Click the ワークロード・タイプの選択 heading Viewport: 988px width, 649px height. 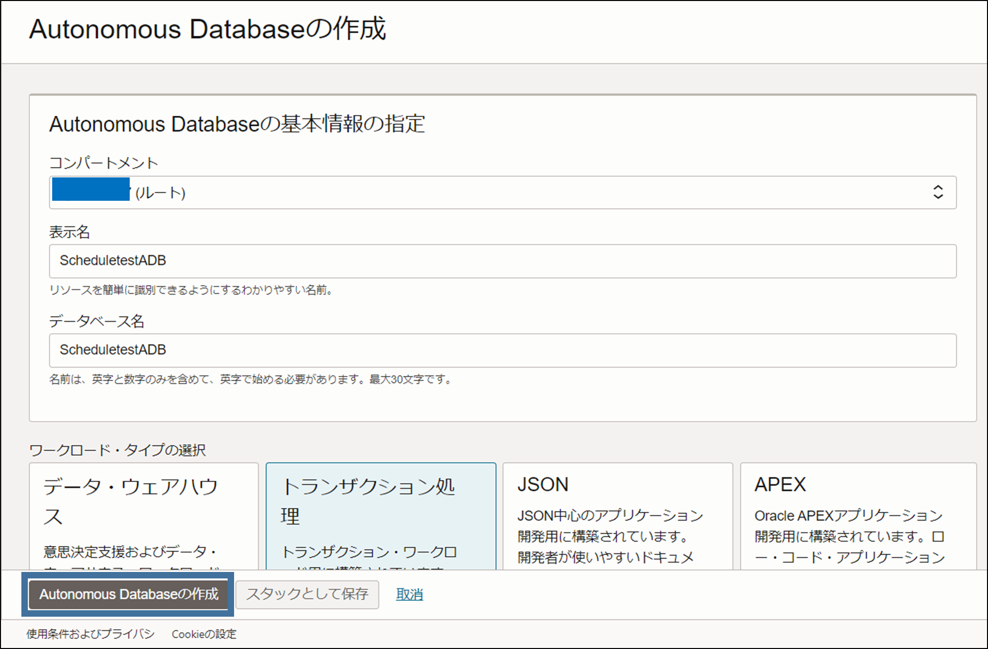click(117, 450)
